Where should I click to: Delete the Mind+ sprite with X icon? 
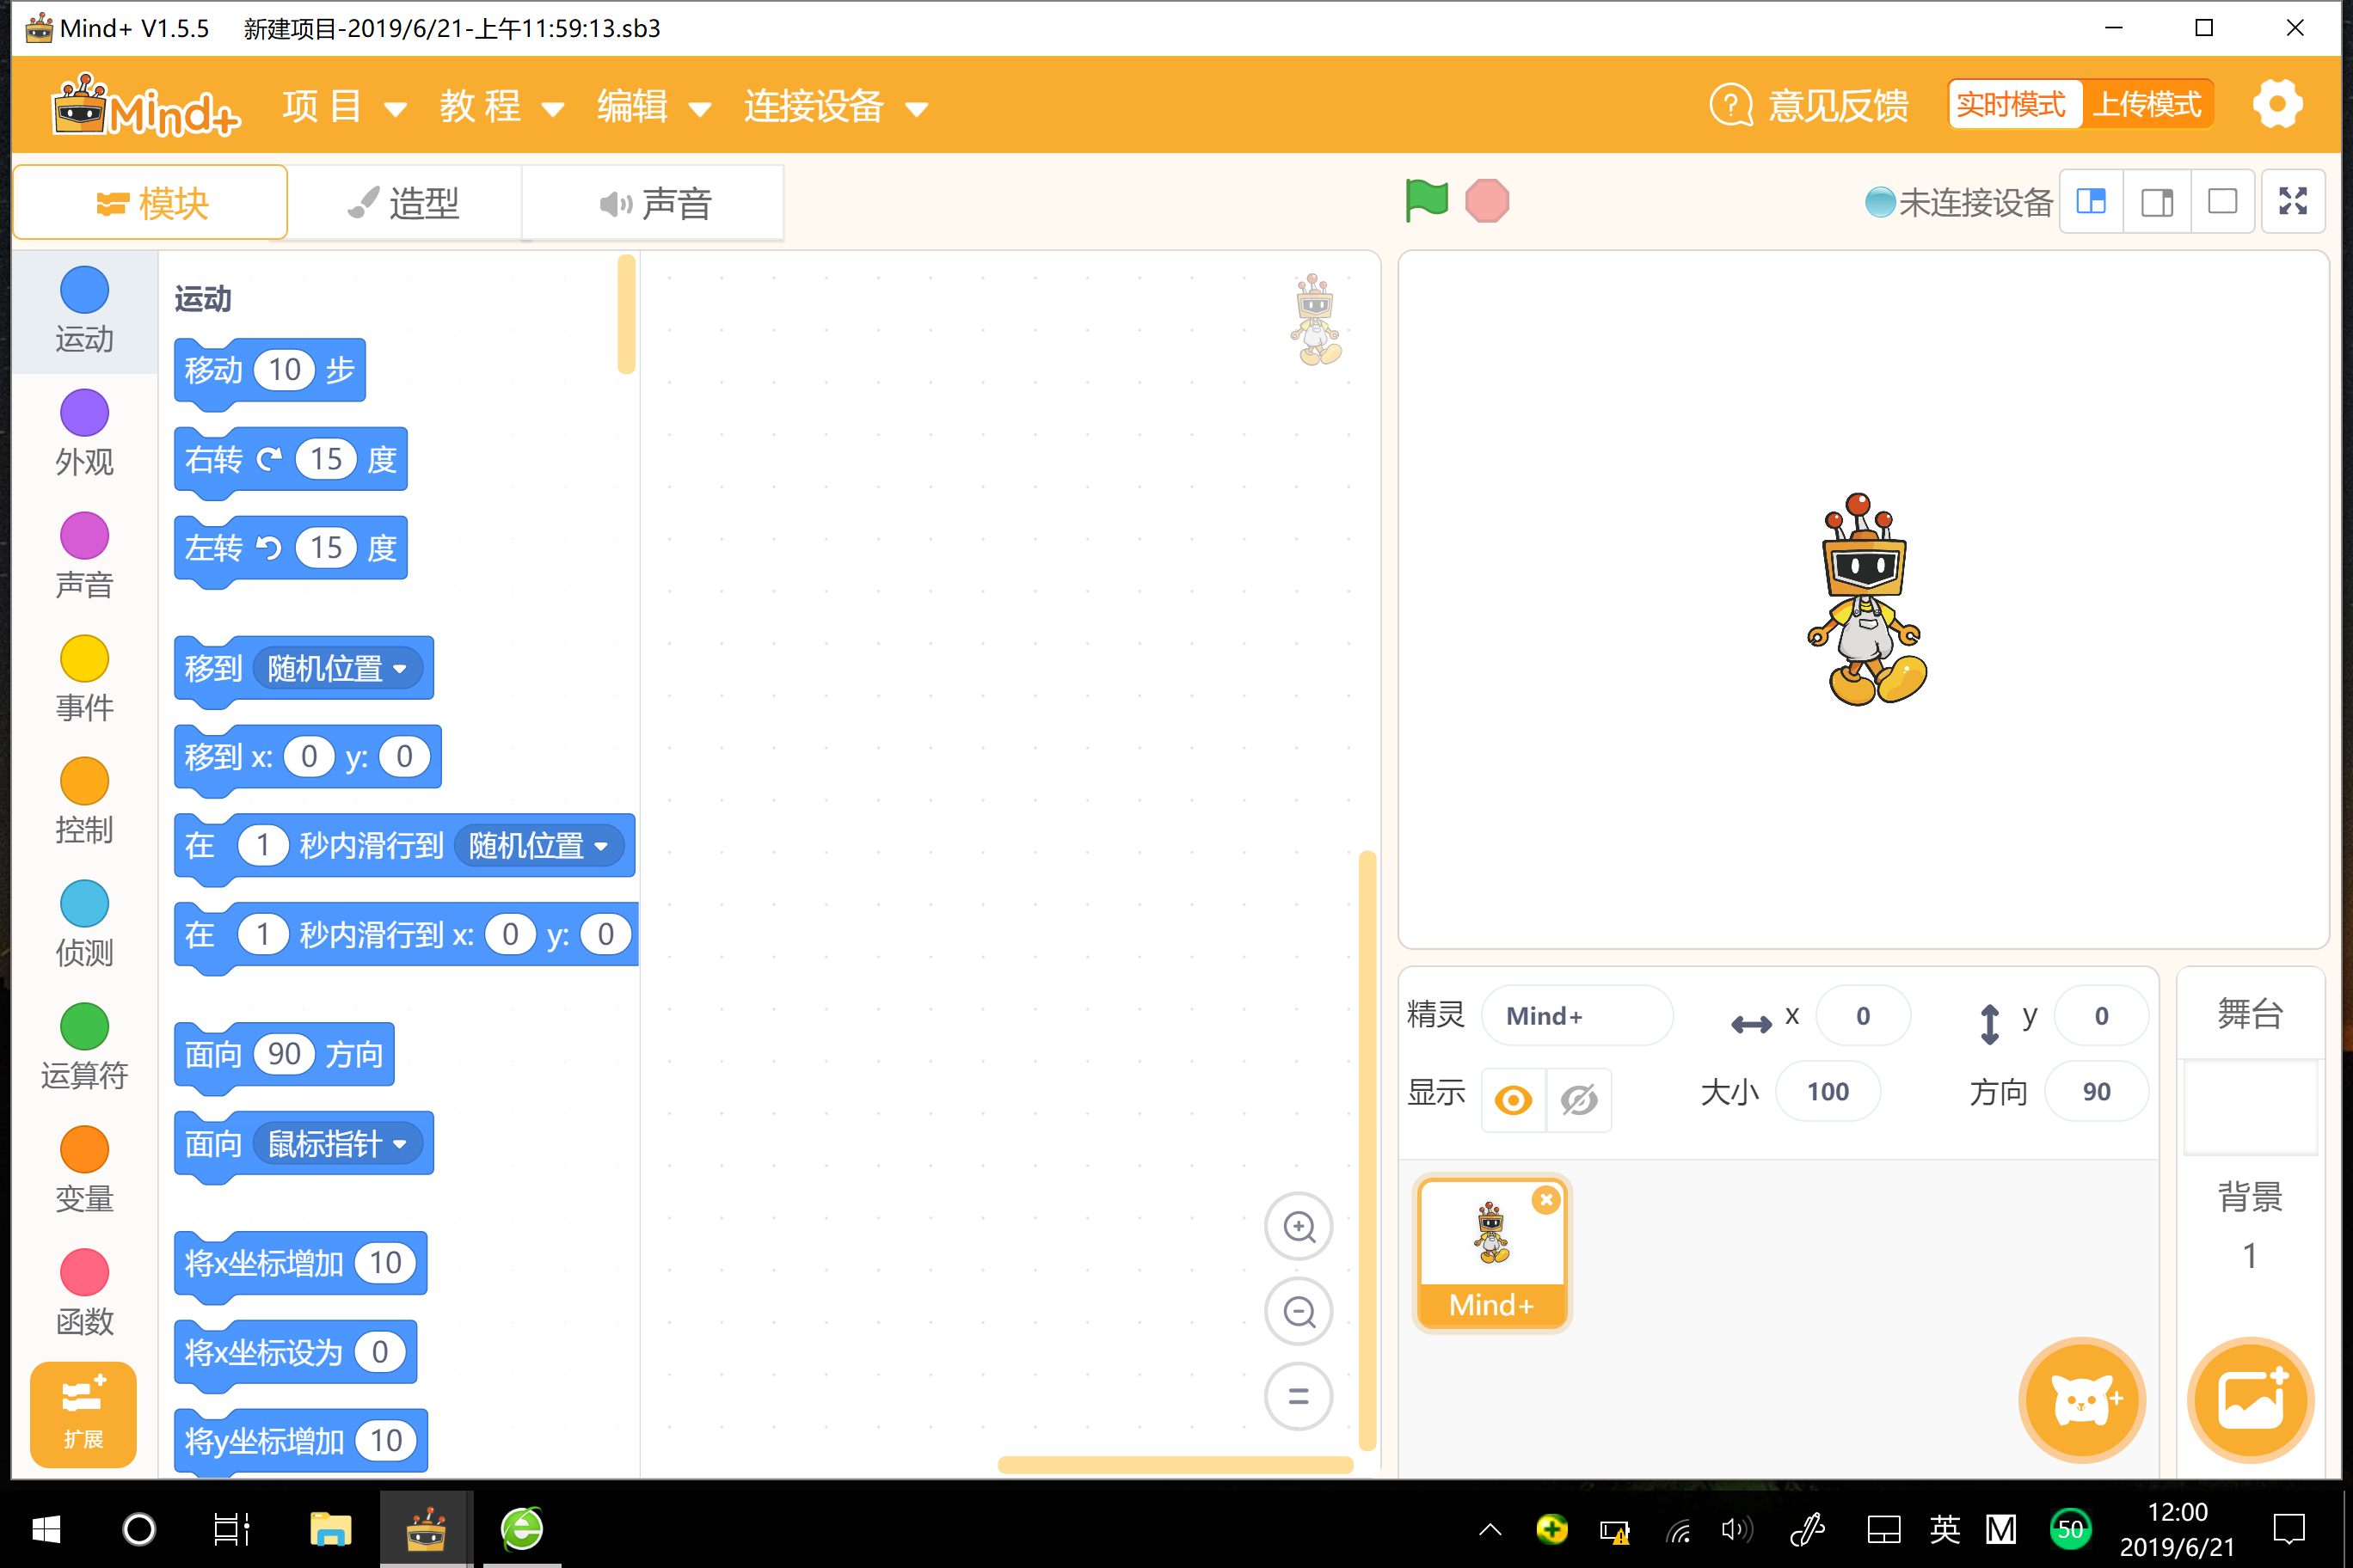(x=1546, y=1199)
